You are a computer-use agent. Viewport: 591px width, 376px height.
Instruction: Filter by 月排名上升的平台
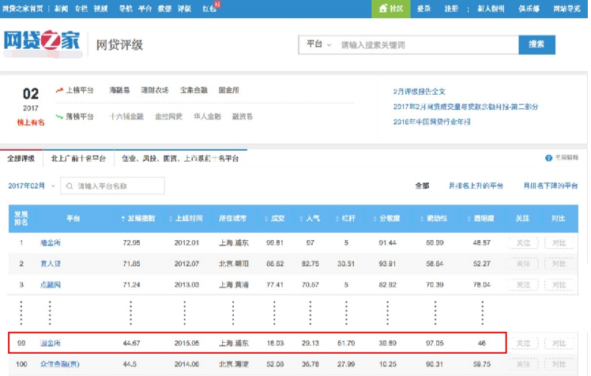[x=476, y=186]
